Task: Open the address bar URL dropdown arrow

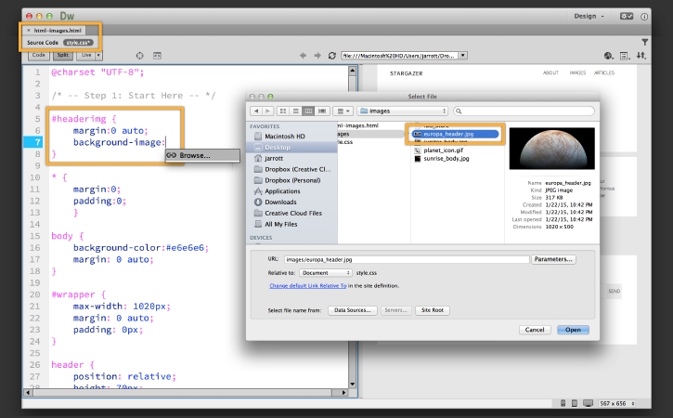Action: [x=462, y=56]
